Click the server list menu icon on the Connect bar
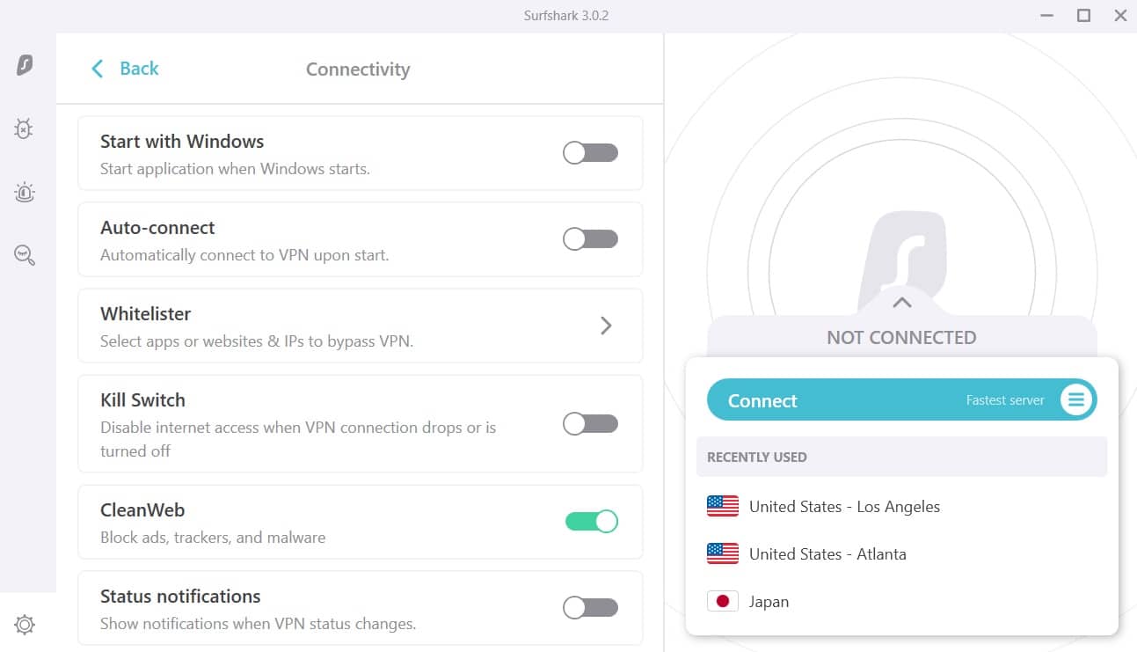 coord(1076,400)
